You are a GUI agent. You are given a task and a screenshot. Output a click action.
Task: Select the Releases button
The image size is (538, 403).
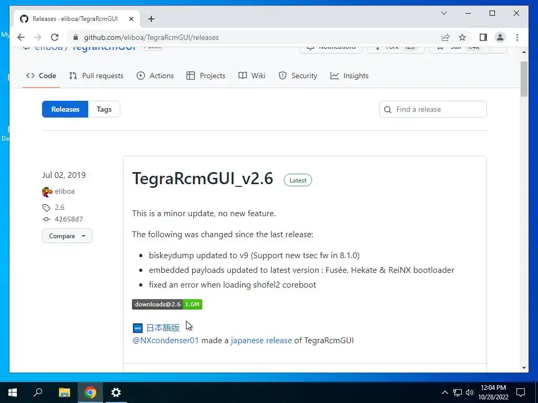(65, 109)
